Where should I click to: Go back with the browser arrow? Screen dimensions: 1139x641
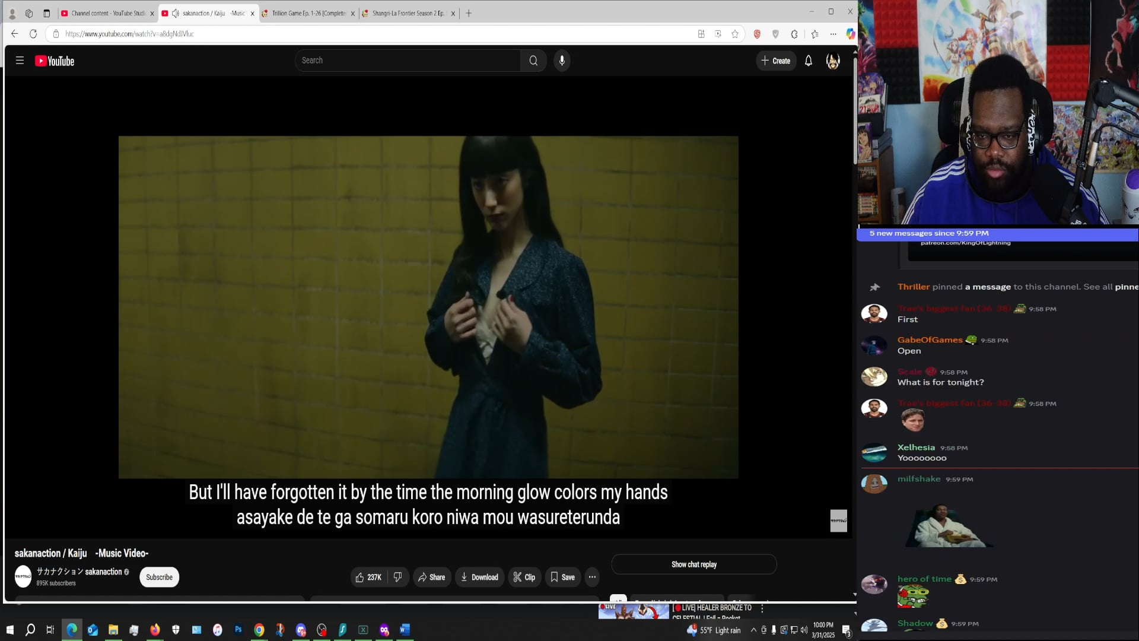pos(15,34)
